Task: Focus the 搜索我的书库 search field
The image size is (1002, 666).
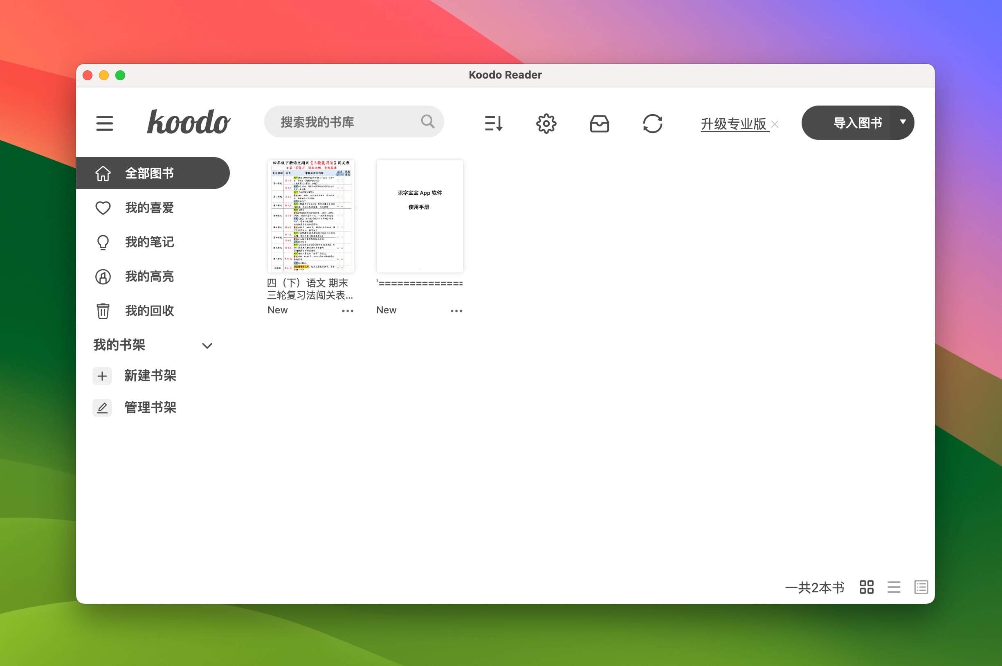Action: (354, 122)
